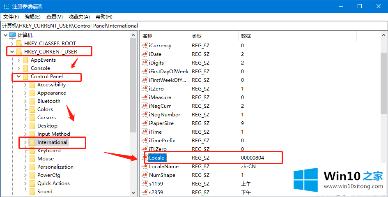Click the NumShape value icon
The width and height of the screenshot is (388, 197).
click(145, 175)
